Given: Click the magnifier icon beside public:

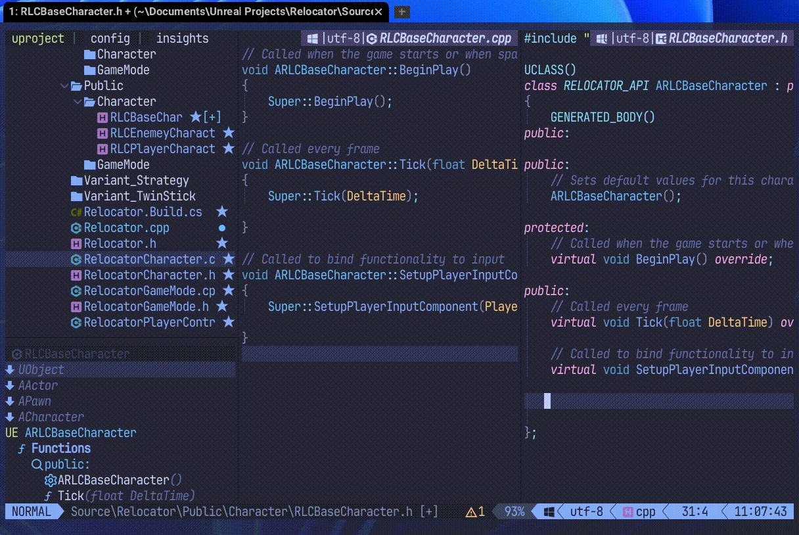Looking at the screenshot, I should click(x=37, y=464).
